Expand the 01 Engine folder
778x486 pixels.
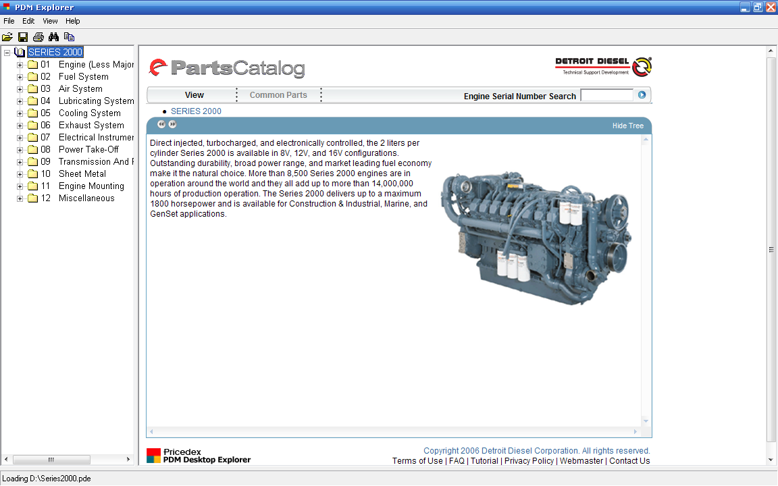(20, 65)
